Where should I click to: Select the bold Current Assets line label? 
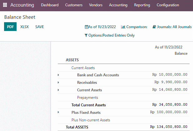(90, 90)
